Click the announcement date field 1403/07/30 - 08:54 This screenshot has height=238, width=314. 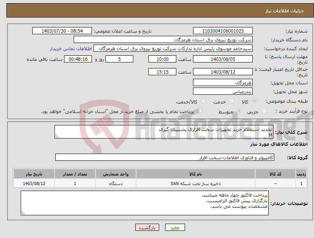[x=62, y=31]
